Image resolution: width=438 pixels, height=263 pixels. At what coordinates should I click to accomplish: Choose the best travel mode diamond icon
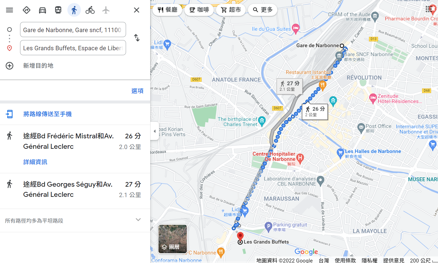pyautogui.click(x=26, y=10)
